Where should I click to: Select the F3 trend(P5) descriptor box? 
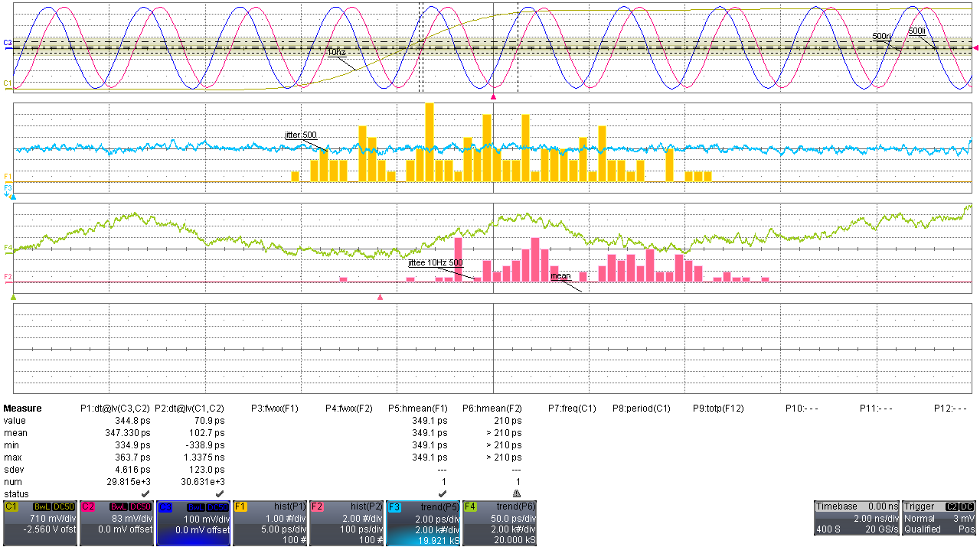tap(423, 523)
